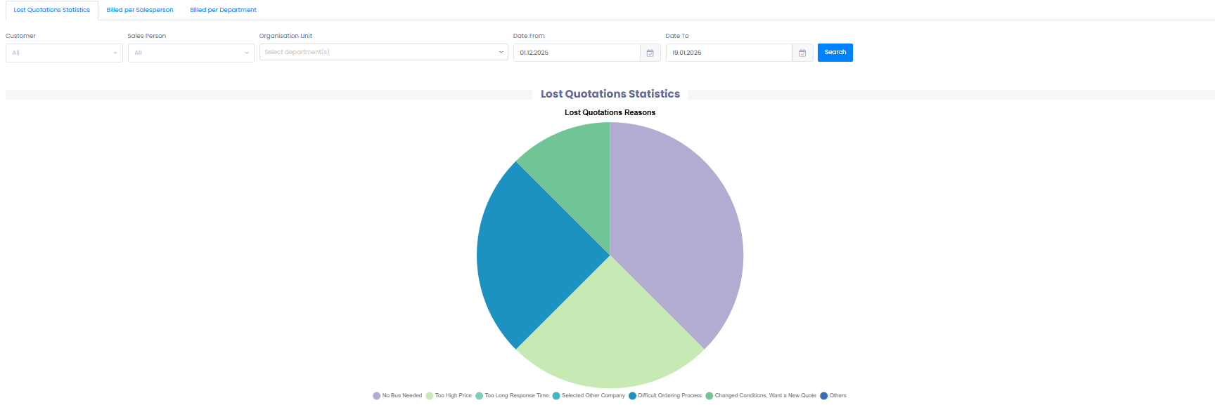The image size is (1220, 405).
Task: Click the Date To input field
Action: (729, 53)
